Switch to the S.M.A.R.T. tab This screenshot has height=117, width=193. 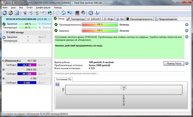pos(94,19)
